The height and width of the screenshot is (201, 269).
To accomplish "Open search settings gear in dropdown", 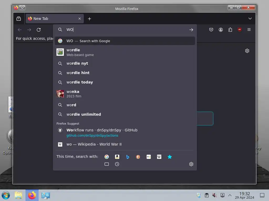I will point(191,164).
